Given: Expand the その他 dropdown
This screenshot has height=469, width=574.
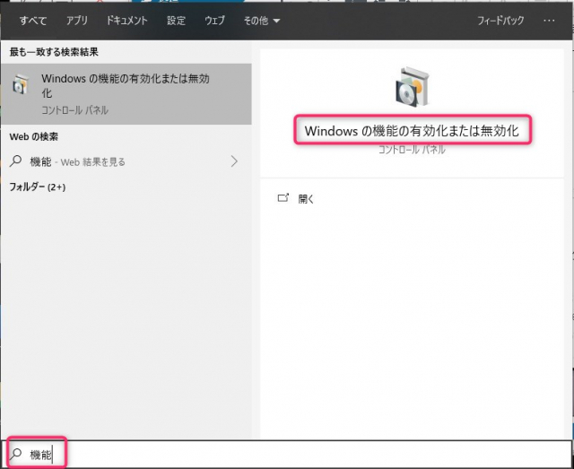Looking at the screenshot, I should click(x=262, y=21).
